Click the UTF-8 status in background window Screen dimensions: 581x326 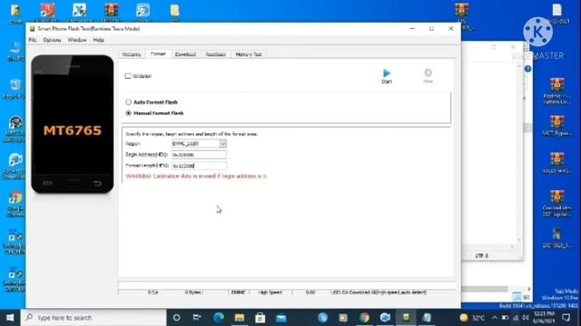click(x=482, y=255)
